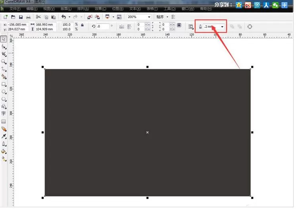Select the Interactive Blend tool
Image resolution: width=296 pixels, height=210 pixels.
tap(4, 129)
